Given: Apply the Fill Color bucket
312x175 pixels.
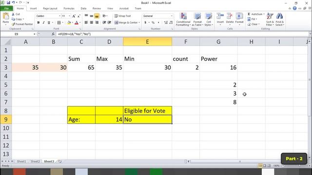Looking at the screenshot, I should click(x=69, y=23).
